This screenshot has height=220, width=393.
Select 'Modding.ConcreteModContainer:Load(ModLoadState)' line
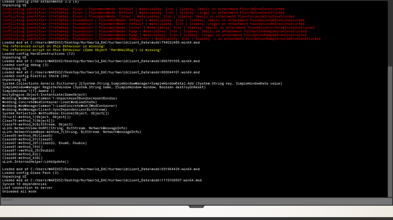(x=50, y=102)
